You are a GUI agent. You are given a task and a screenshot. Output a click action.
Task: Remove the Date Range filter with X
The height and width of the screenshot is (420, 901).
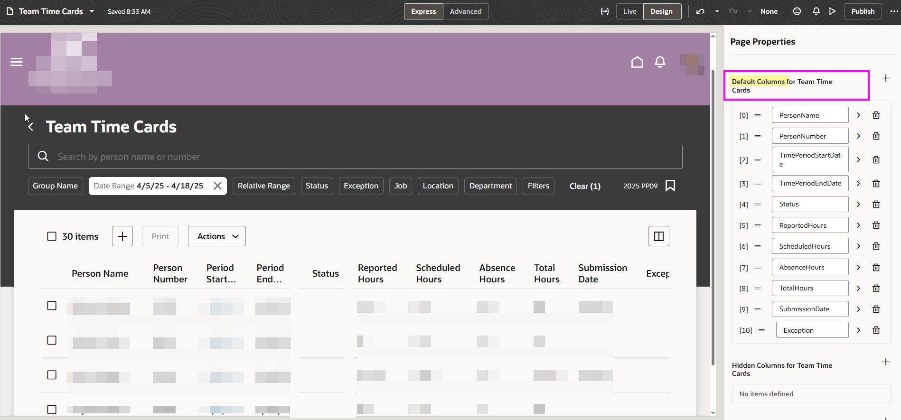(217, 186)
